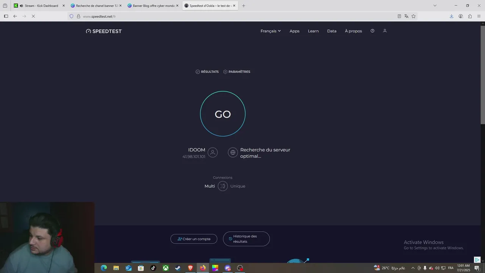
Task: Open TikTok from taskbar
Action: pyautogui.click(x=153, y=268)
